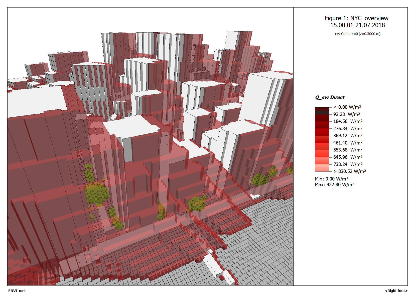Click the "ENVI-met" footer label
This screenshot has height=300, width=415.
tap(17, 291)
